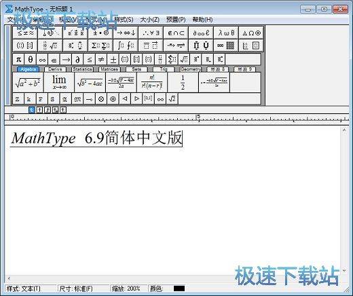The image size is (353, 296).
Task: Click in the MathType 6.9简体中文版 equation text
Action: click(x=96, y=138)
